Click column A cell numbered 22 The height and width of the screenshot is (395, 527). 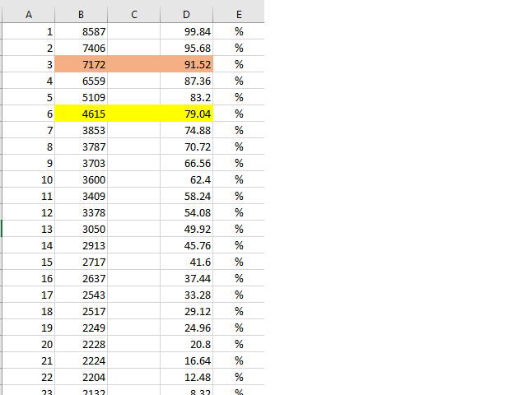tap(29, 377)
